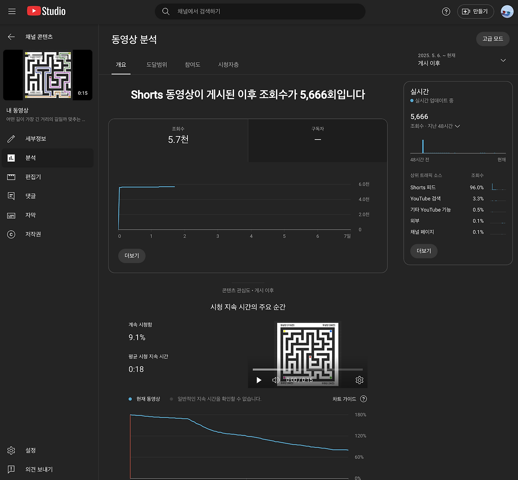
Task: Switch to the 시청자층 tab
Action: click(228, 65)
